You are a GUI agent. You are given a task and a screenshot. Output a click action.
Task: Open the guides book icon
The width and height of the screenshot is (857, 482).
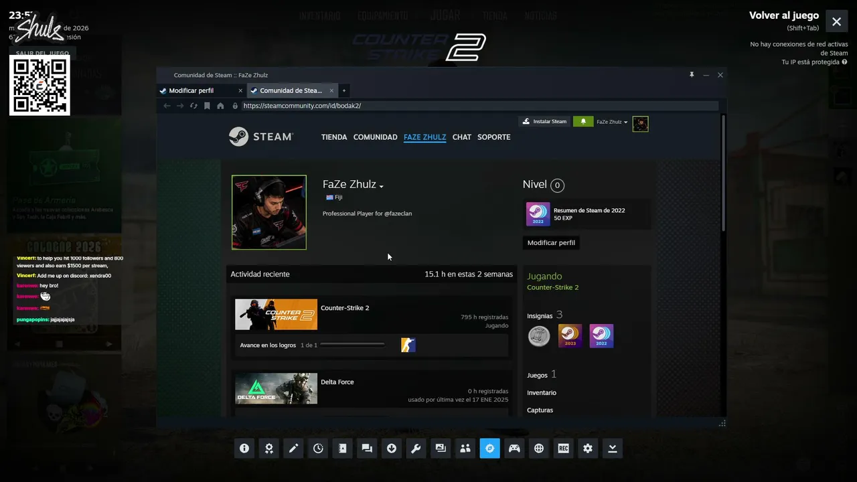click(342, 449)
